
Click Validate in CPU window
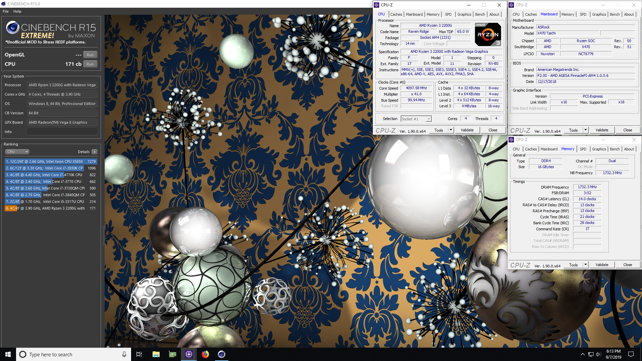[x=467, y=130]
